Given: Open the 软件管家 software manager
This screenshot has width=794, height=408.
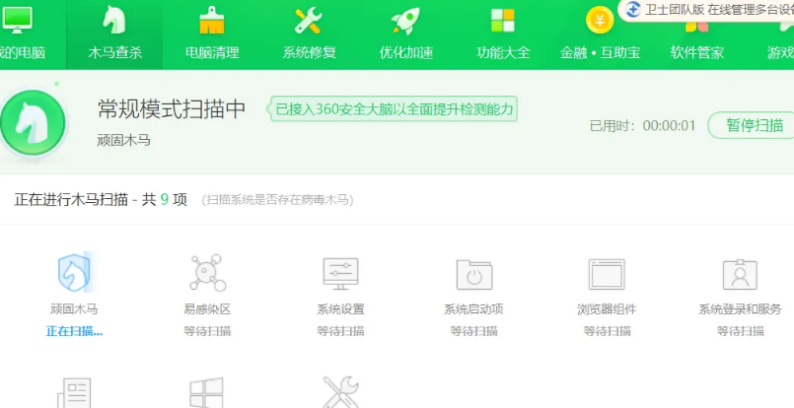Looking at the screenshot, I should [697, 33].
